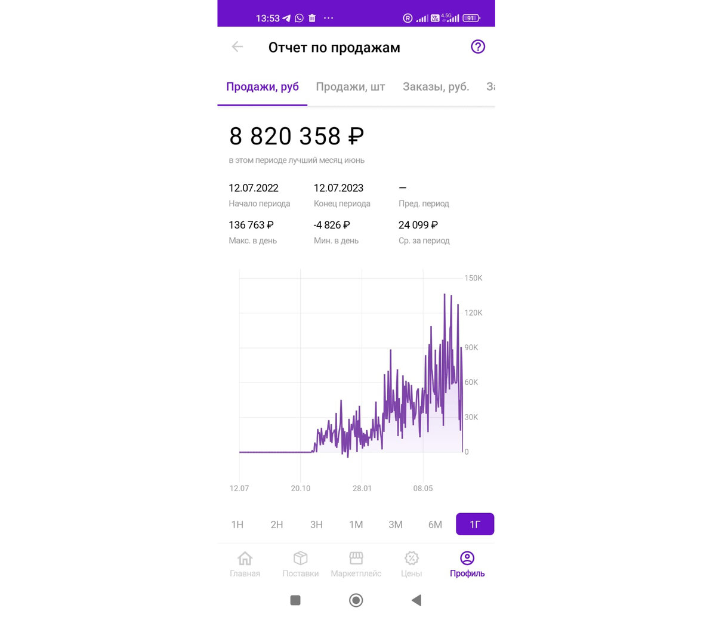Tap the highest peak on sales chart
Screen dimensions: 716x617
[445, 295]
